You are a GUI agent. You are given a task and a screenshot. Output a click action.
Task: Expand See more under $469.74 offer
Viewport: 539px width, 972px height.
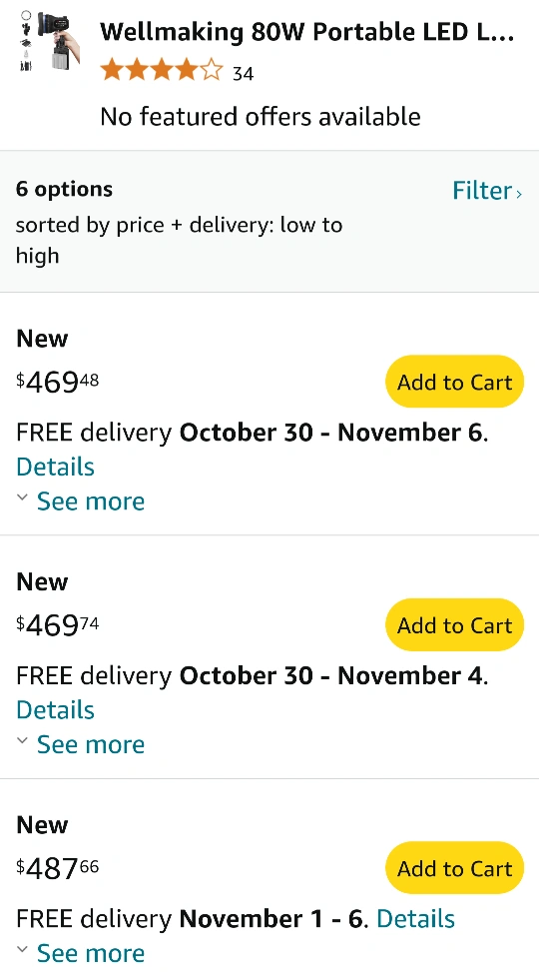click(91, 744)
